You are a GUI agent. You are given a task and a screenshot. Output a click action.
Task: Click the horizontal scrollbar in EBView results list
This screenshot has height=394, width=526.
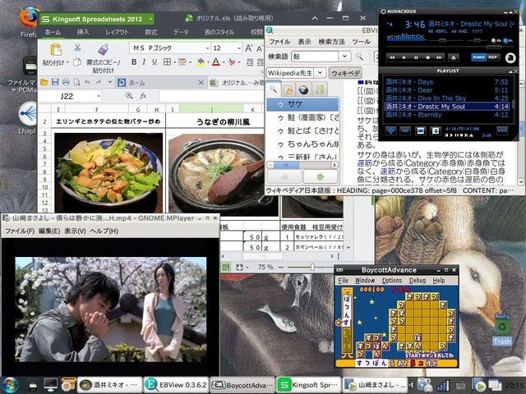point(302,165)
